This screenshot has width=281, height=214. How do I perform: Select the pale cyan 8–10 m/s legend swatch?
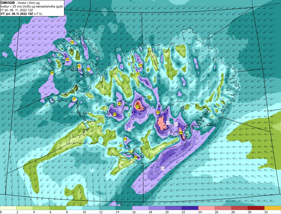click(74, 208)
